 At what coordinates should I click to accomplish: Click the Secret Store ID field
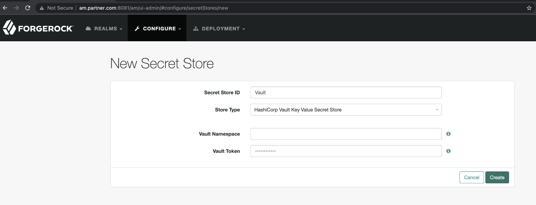[346, 92]
